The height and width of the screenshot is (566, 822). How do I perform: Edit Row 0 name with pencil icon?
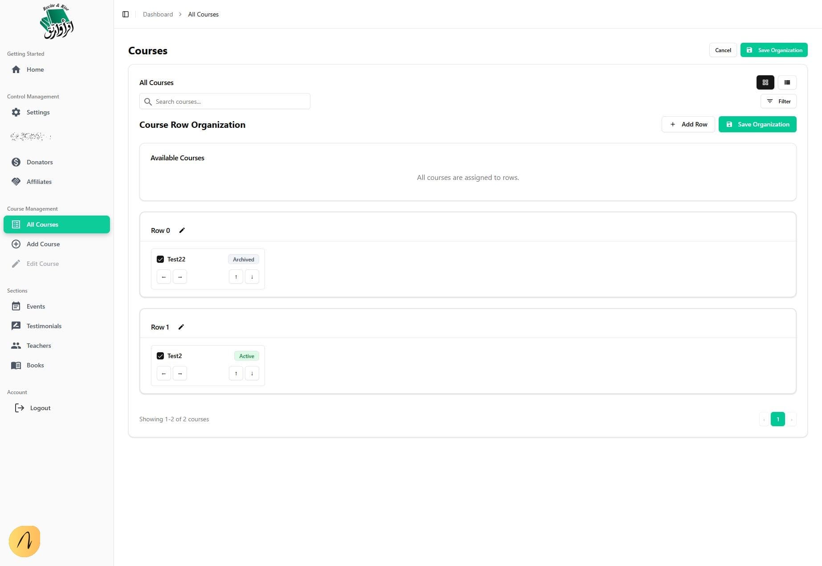pyautogui.click(x=182, y=230)
